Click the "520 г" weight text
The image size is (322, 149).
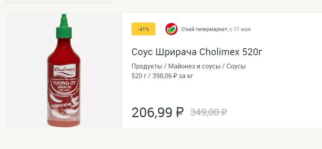point(139,76)
